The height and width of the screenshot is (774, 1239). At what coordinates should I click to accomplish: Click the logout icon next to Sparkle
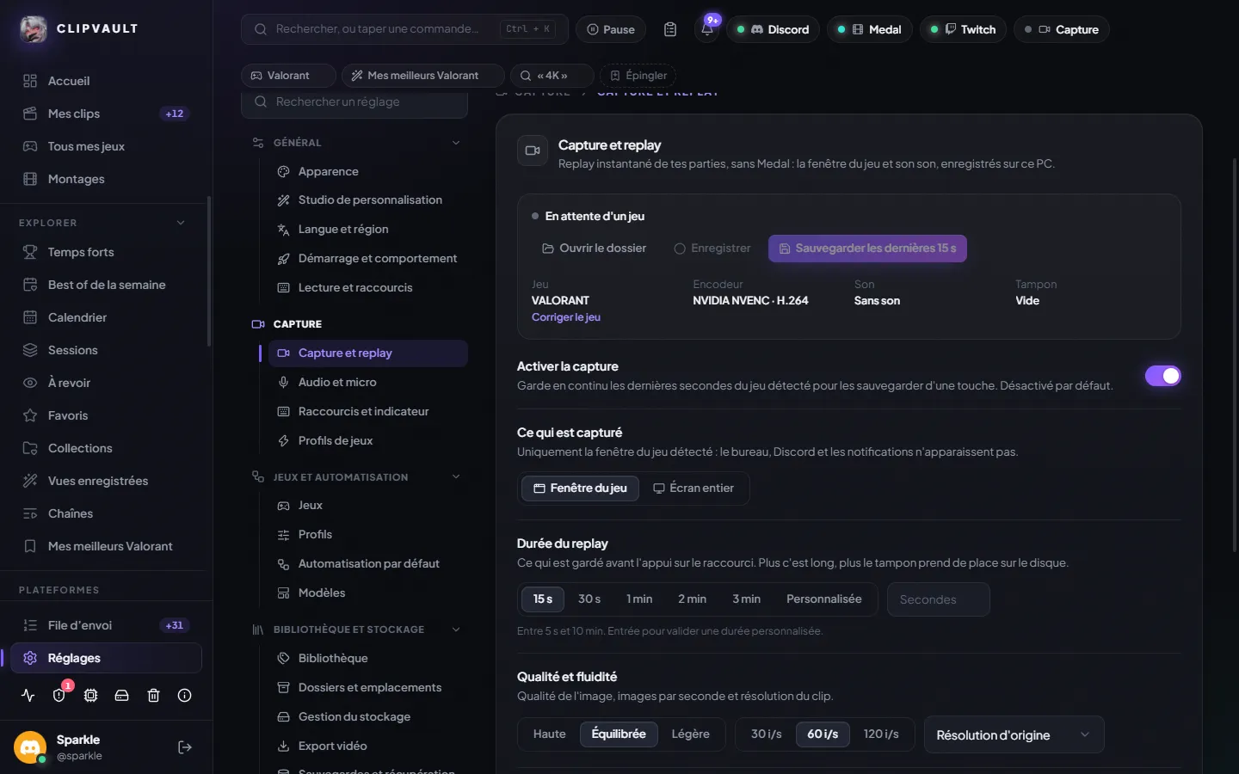click(185, 747)
